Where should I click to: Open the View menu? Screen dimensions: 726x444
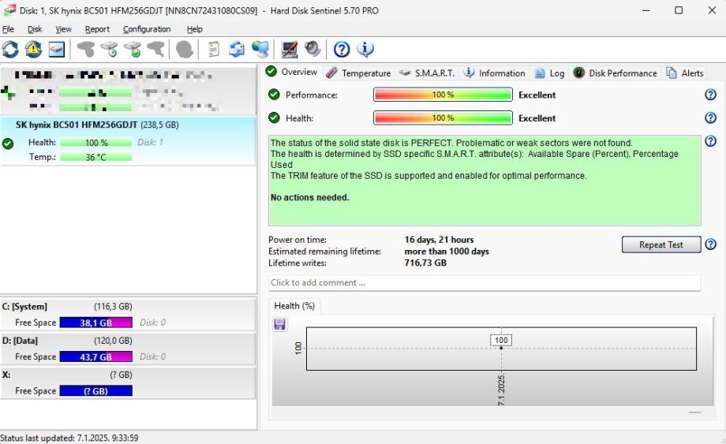63,29
